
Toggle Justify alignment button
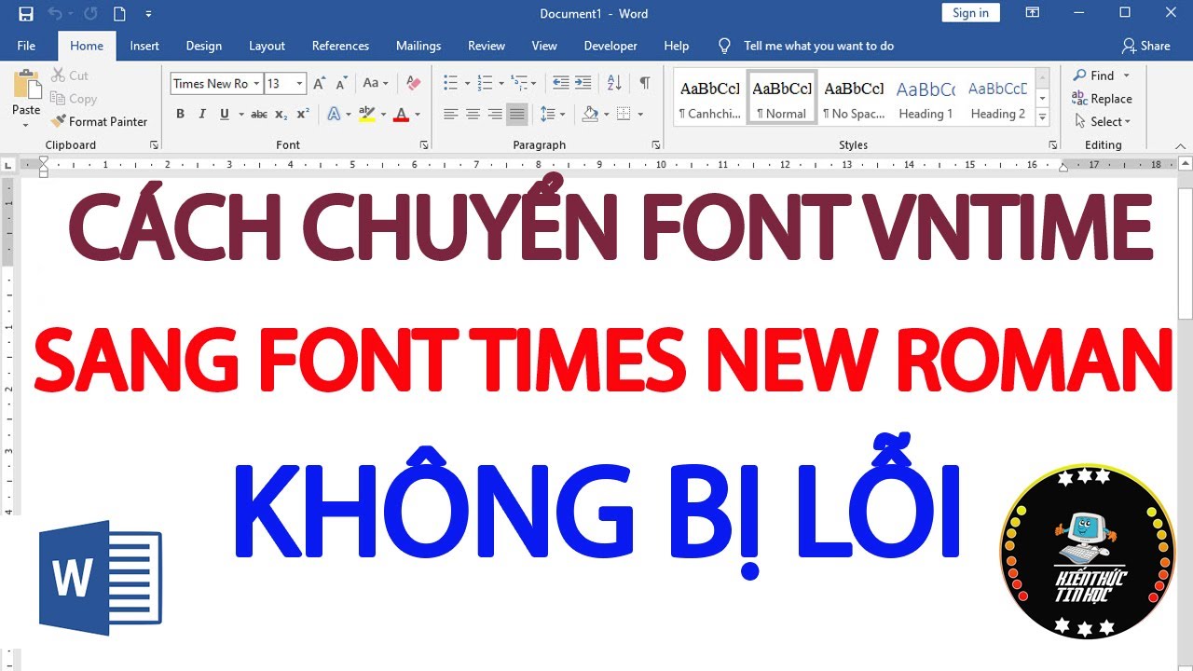(517, 114)
